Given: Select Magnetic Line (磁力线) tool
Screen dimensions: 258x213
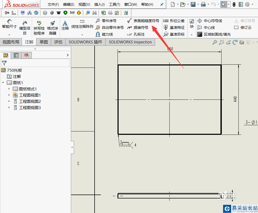Looking at the screenshot, I should [x=104, y=34].
